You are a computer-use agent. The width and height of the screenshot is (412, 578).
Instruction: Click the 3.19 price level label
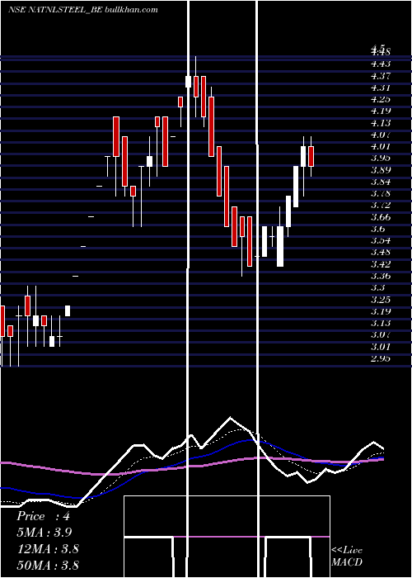pos(381,311)
